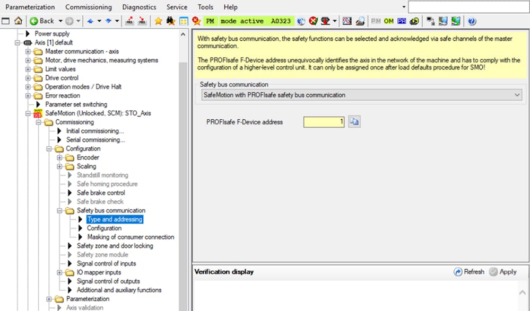The height and width of the screenshot is (311, 530).
Task: Click the Back text button
Action: [47, 21]
